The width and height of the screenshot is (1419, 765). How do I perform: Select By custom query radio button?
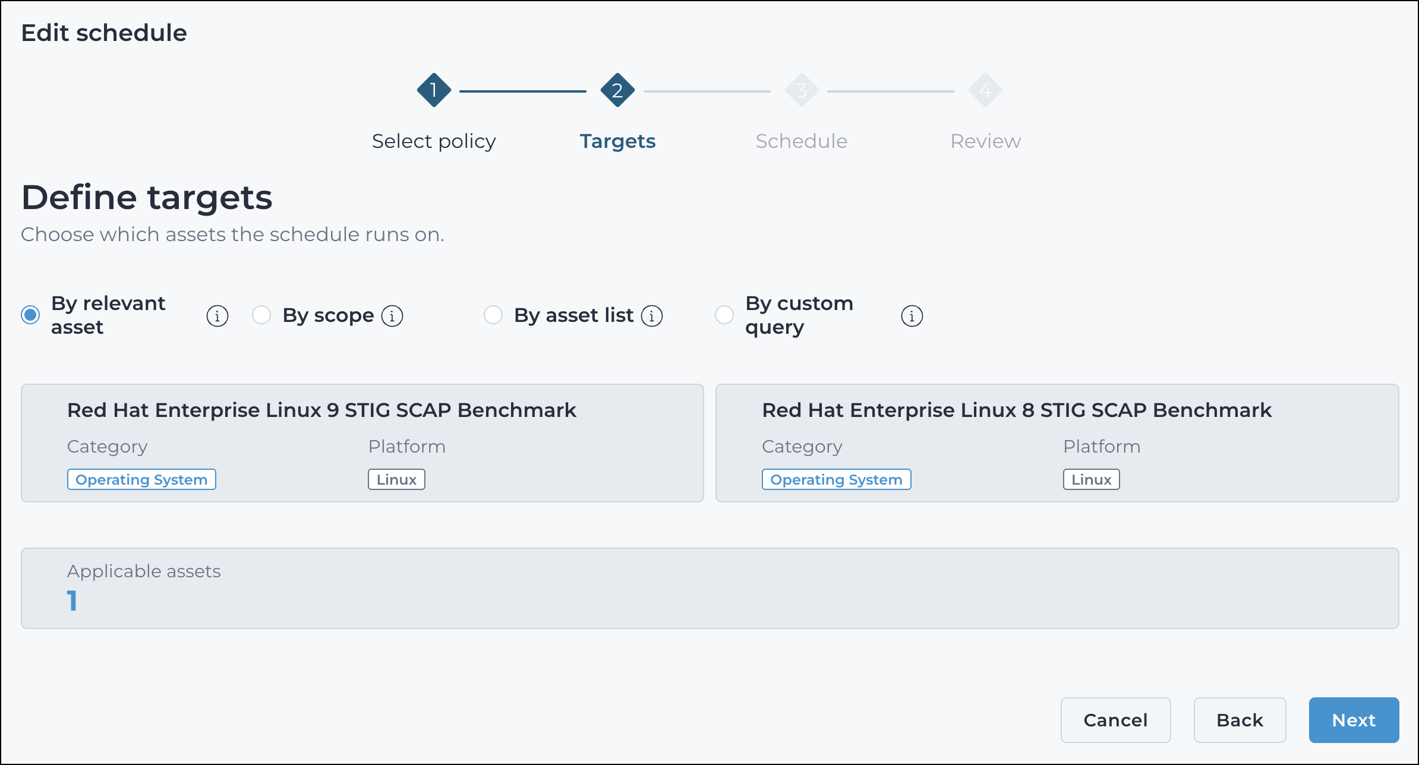coord(724,315)
